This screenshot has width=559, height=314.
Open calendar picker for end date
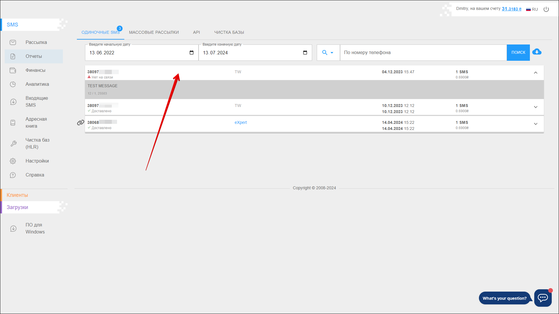[305, 53]
